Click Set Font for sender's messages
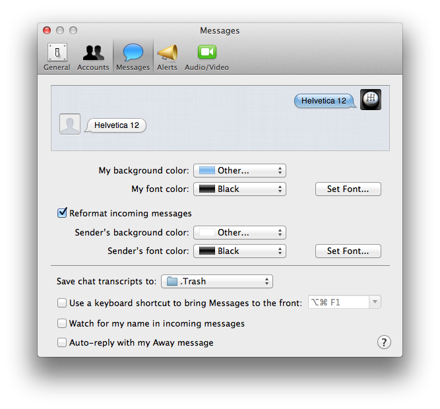 pos(348,251)
